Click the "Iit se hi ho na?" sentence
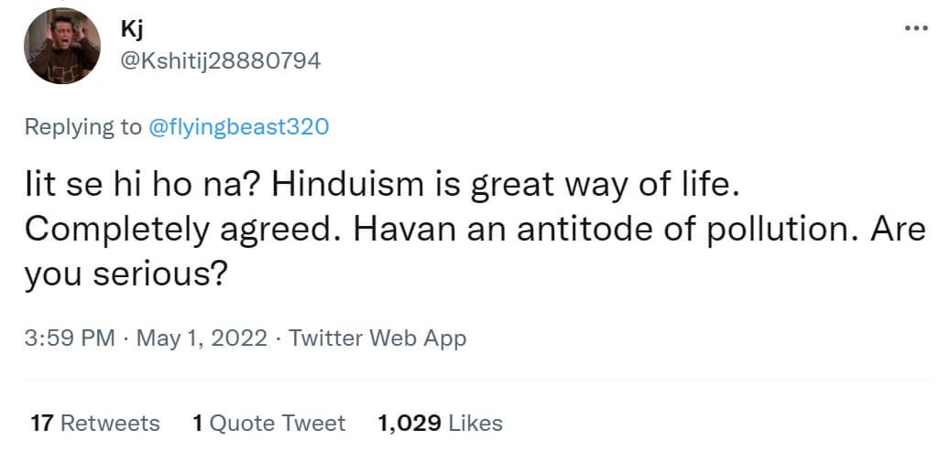This screenshot has height=462, width=950. pyautogui.click(x=128, y=186)
